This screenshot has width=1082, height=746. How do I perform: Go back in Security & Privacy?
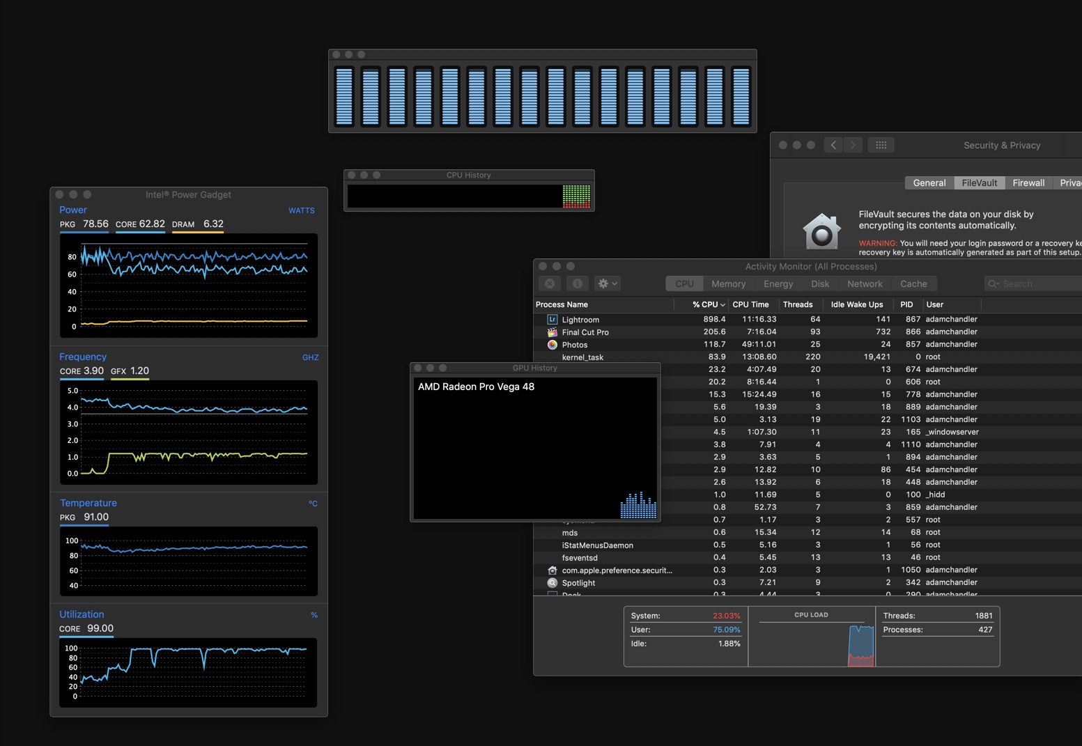[x=833, y=145]
